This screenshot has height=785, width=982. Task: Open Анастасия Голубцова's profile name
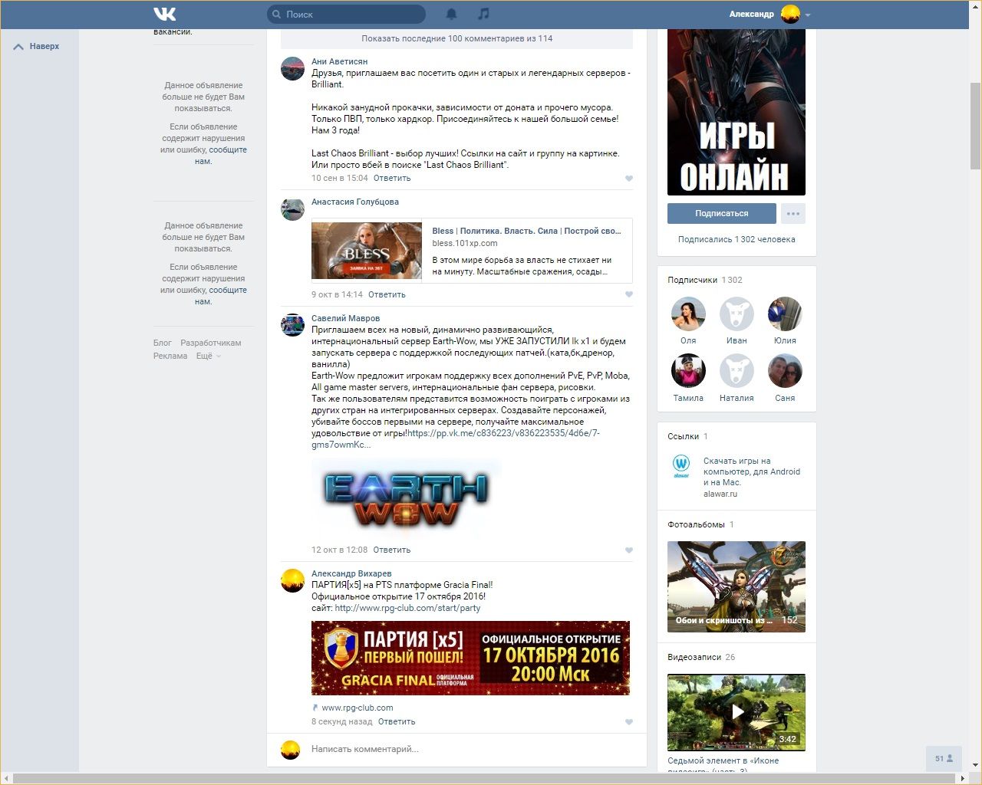[x=355, y=202]
